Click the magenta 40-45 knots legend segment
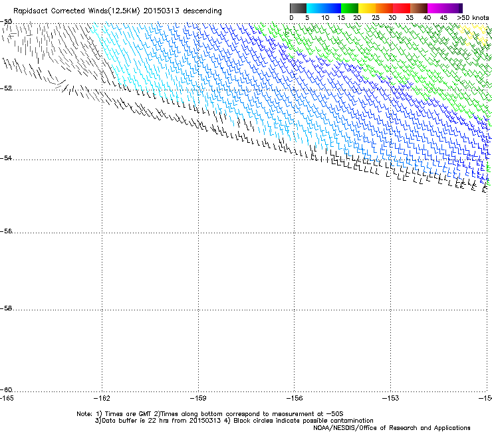 436,8
